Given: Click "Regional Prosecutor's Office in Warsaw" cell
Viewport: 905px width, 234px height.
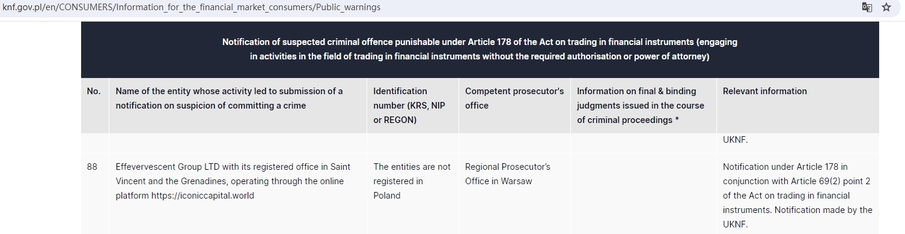Looking at the screenshot, I should point(508,174).
